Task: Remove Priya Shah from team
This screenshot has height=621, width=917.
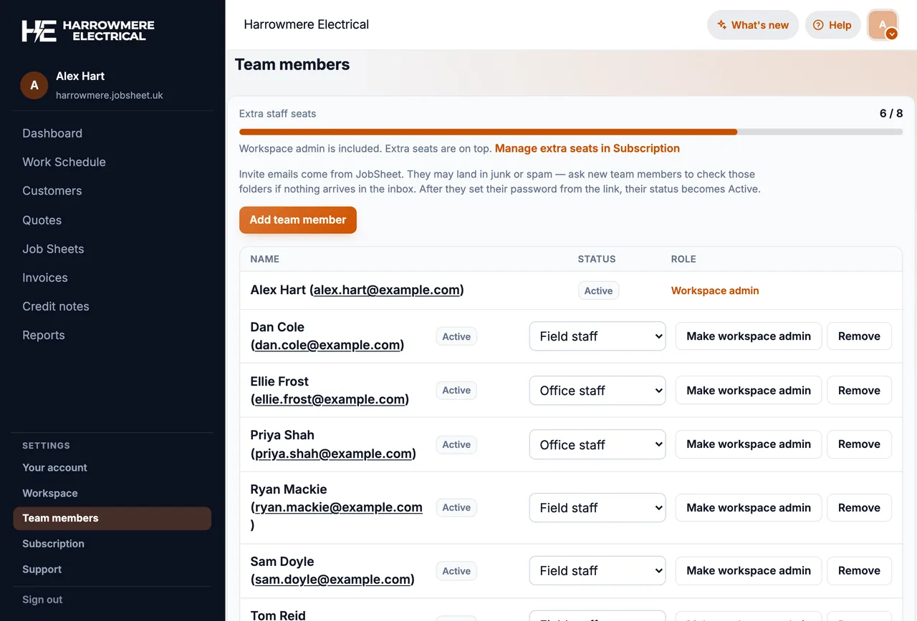Action: [x=859, y=444]
